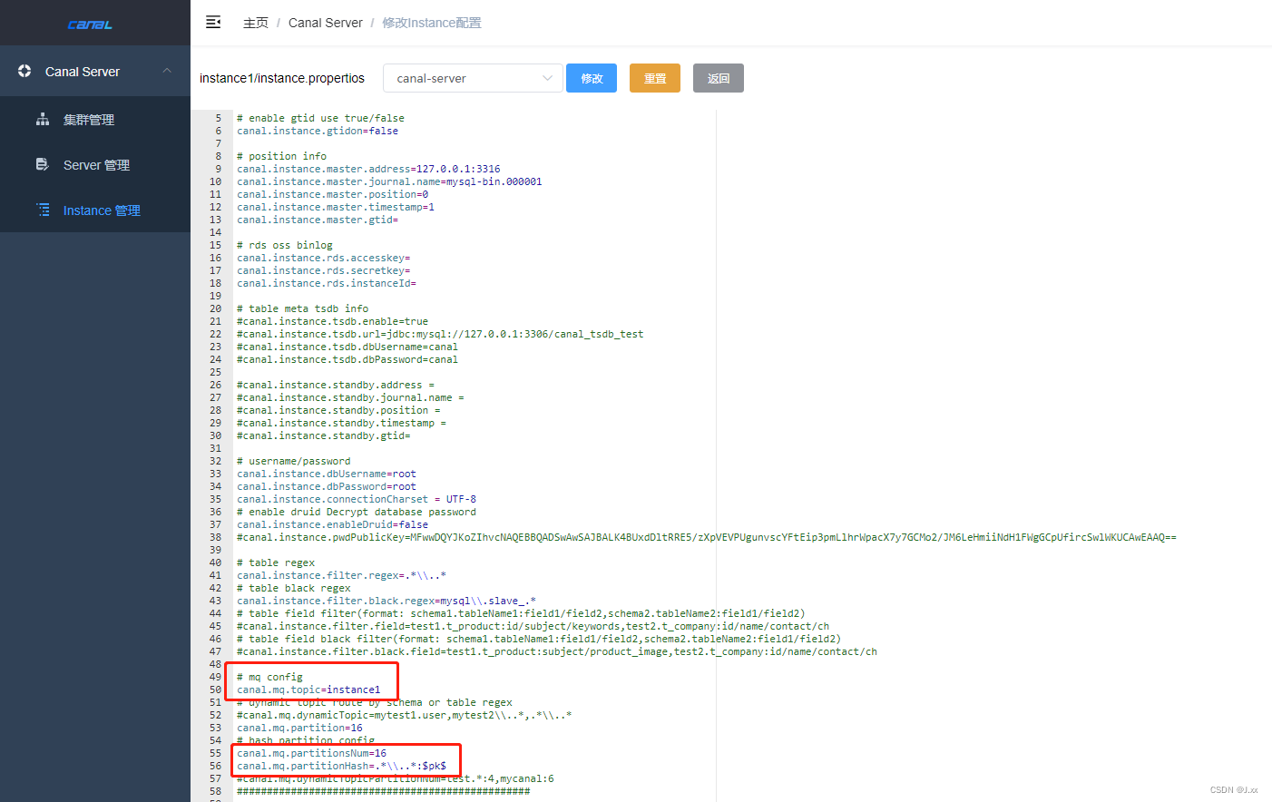Click the orange 重置 button
Viewport: 1272px width, 802px height.
(655, 78)
